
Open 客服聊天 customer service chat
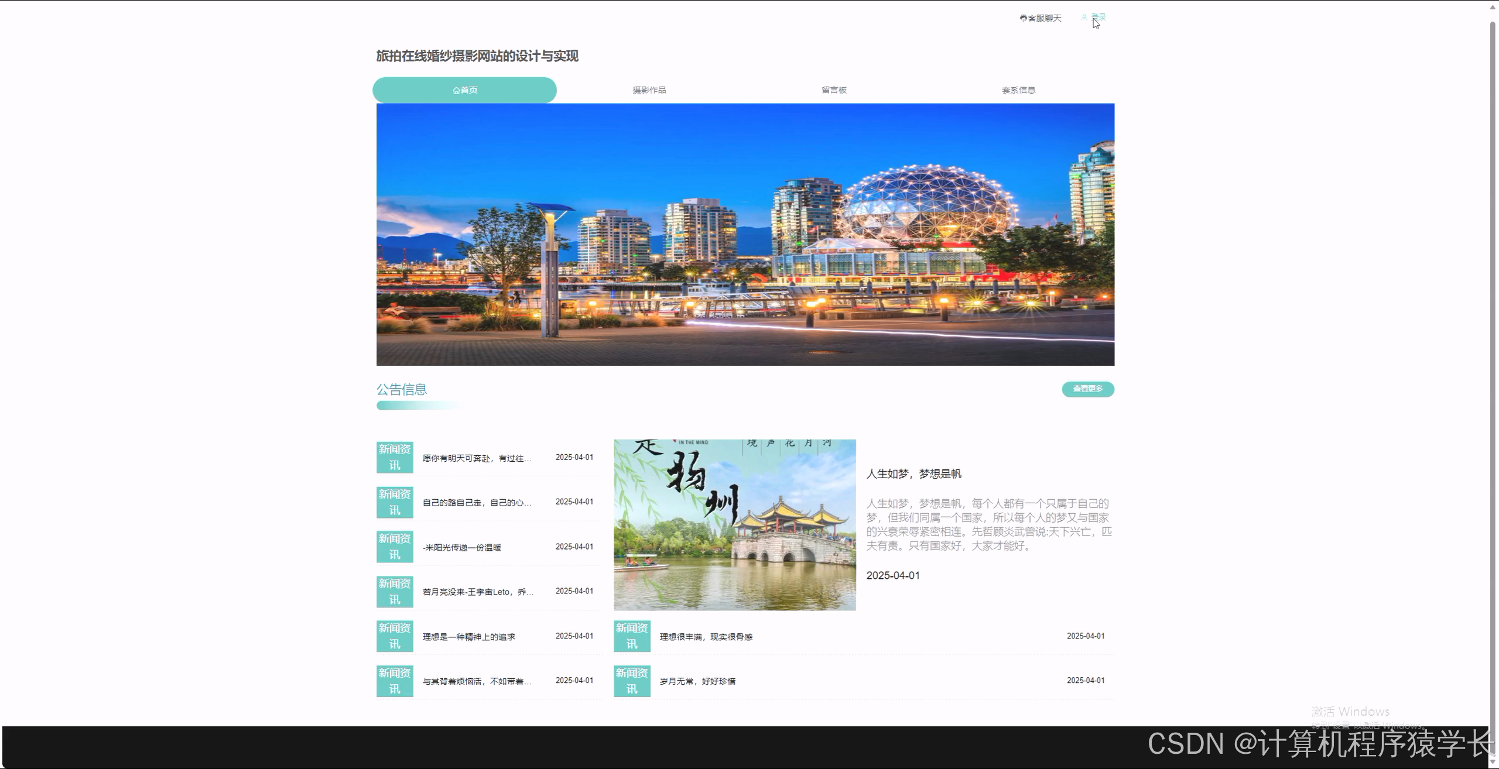tap(1045, 18)
